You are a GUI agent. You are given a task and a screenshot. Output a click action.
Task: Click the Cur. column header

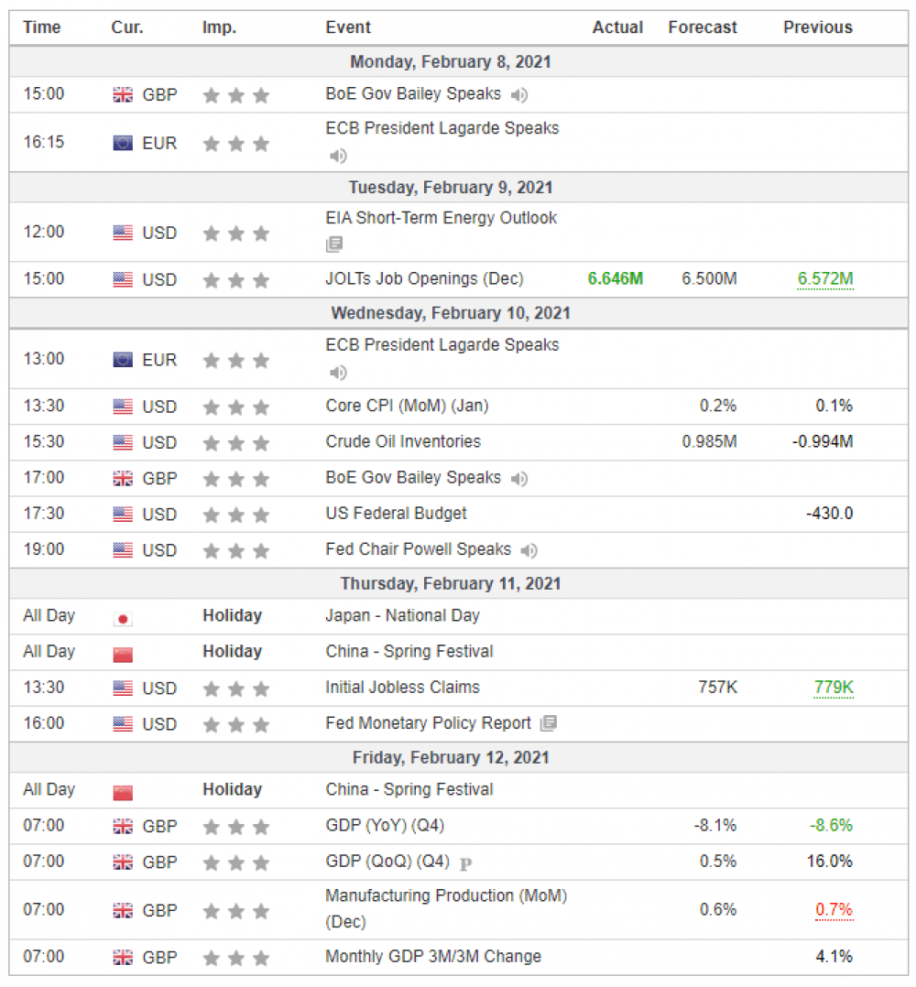tap(127, 27)
